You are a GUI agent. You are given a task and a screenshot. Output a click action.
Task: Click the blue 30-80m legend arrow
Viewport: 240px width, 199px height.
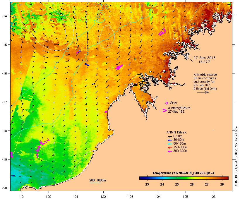click(170, 140)
